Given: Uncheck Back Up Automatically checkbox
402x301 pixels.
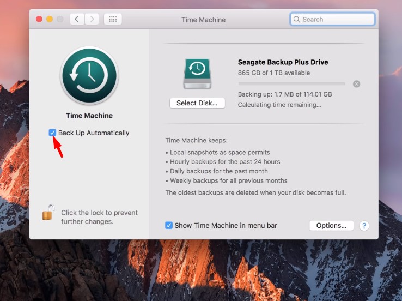Looking at the screenshot, I should pyautogui.click(x=53, y=133).
